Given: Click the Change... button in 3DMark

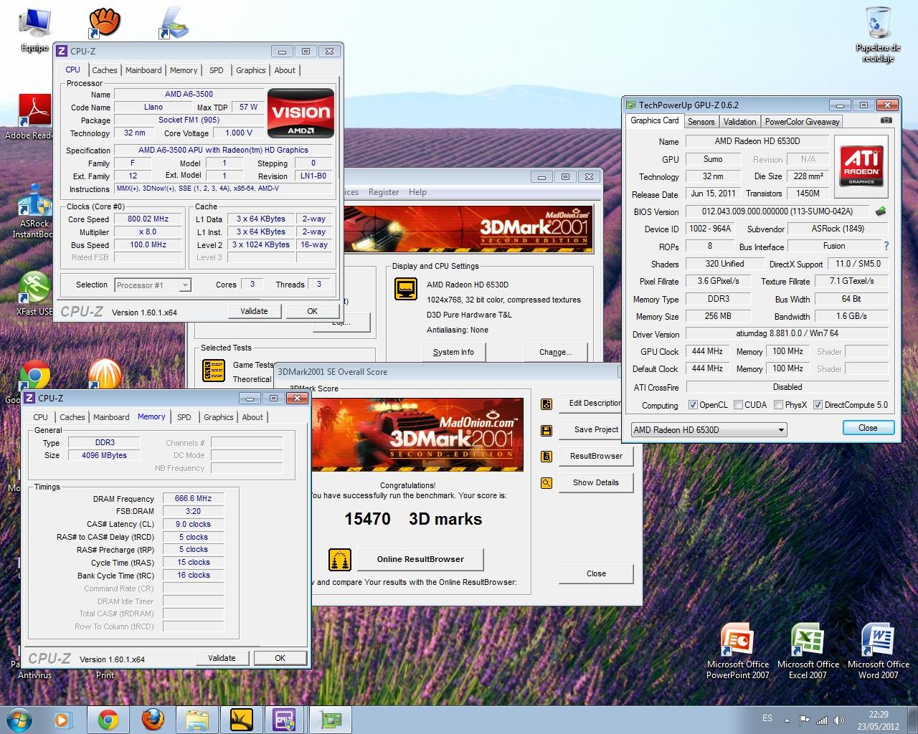Looking at the screenshot, I should (x=556, y=352).
